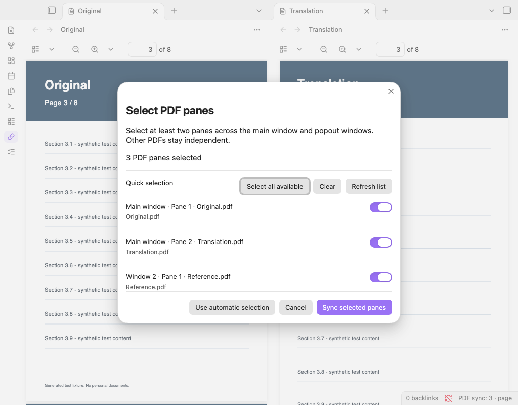Click the templates copy-files icon

point(11,91)
